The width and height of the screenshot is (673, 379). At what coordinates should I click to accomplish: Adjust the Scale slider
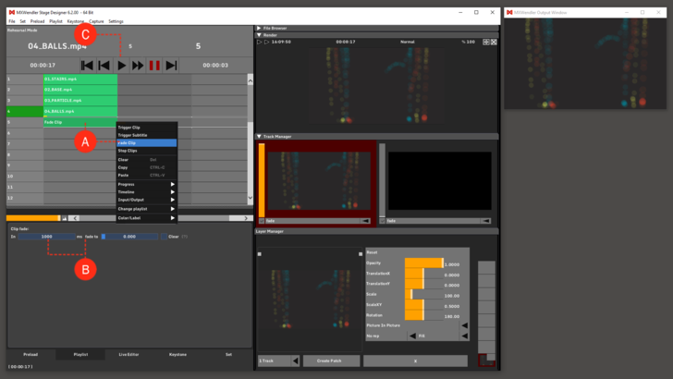(x=424, y=295)
